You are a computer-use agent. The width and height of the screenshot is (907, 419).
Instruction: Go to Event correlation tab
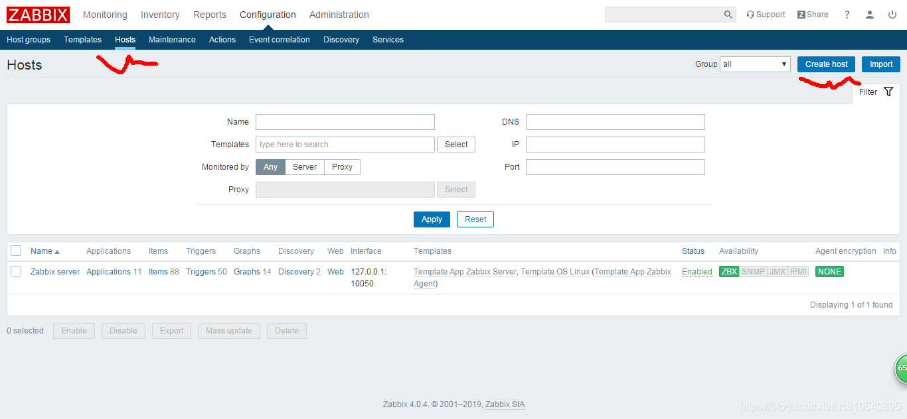(280, 40)
